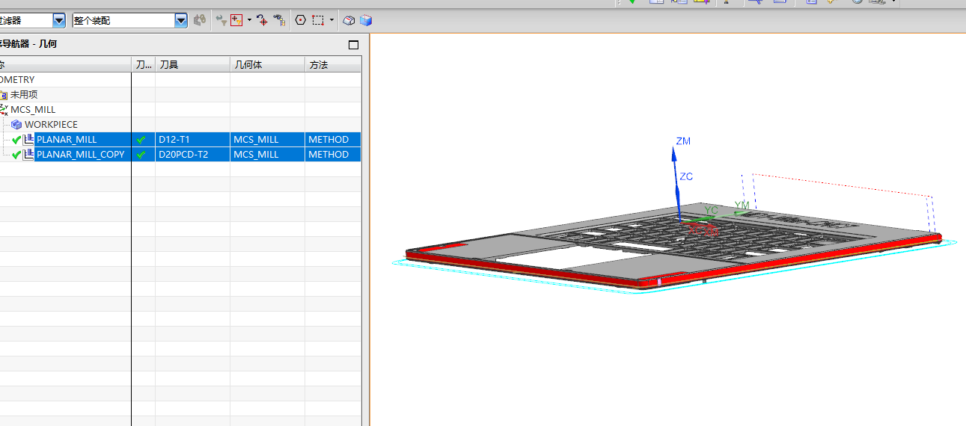The image size is (966, 426).
Task: Click the wireframe face highlight icon
Action: [349, 20]
